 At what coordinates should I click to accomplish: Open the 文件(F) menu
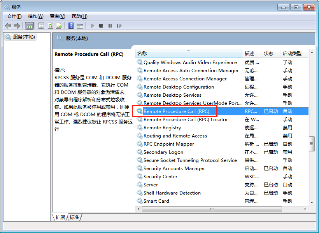point(14,16)
